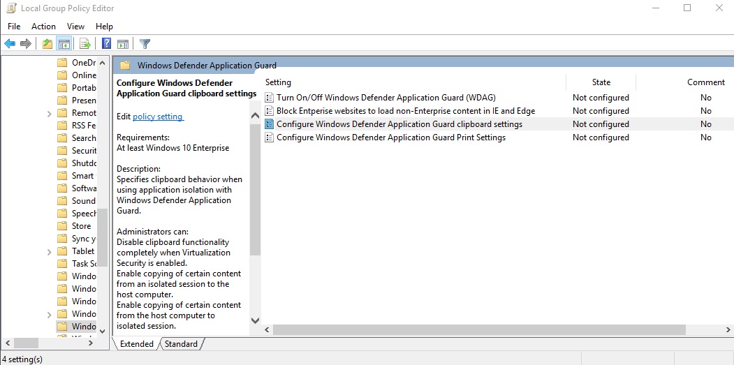
Task: Open Help via the blue question mark icon
Action: (106, 44)
